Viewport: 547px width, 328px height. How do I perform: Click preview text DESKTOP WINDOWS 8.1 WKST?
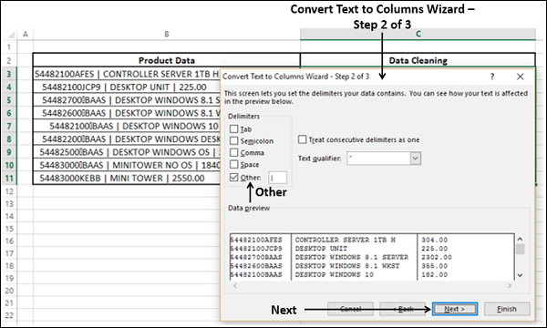coord(347,266)
